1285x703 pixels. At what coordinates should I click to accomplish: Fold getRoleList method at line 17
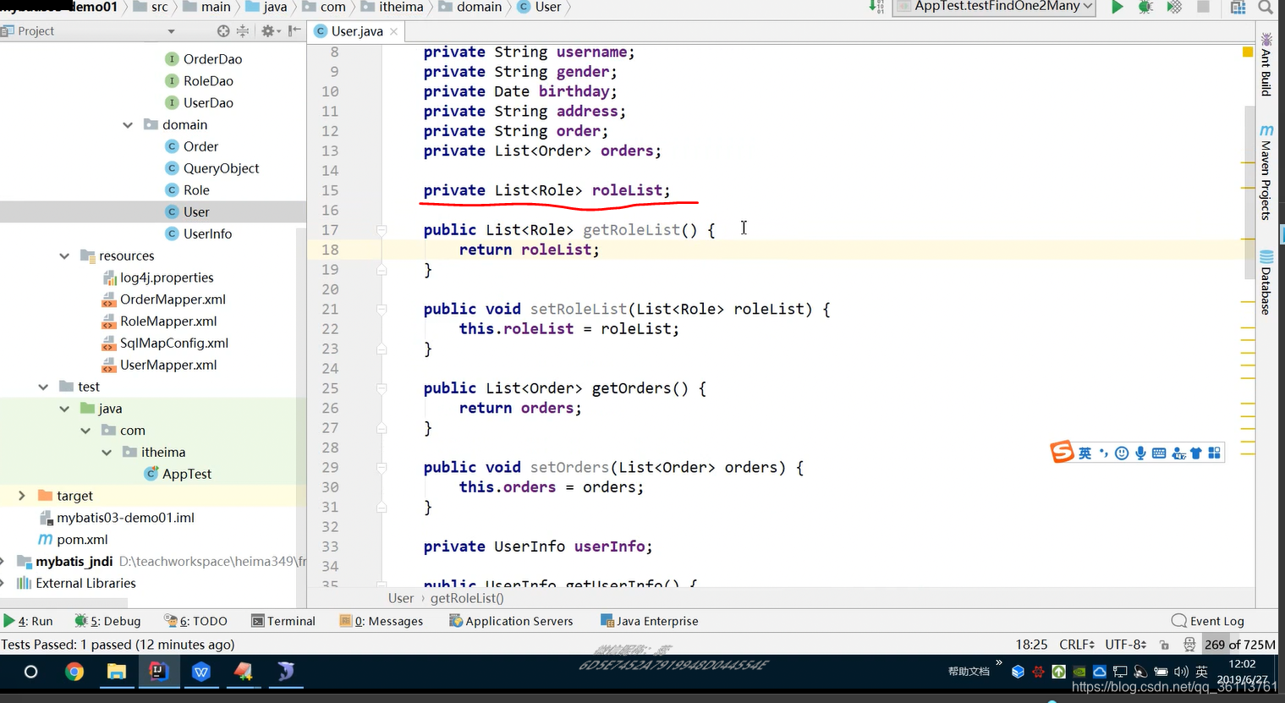pos(382,230)
